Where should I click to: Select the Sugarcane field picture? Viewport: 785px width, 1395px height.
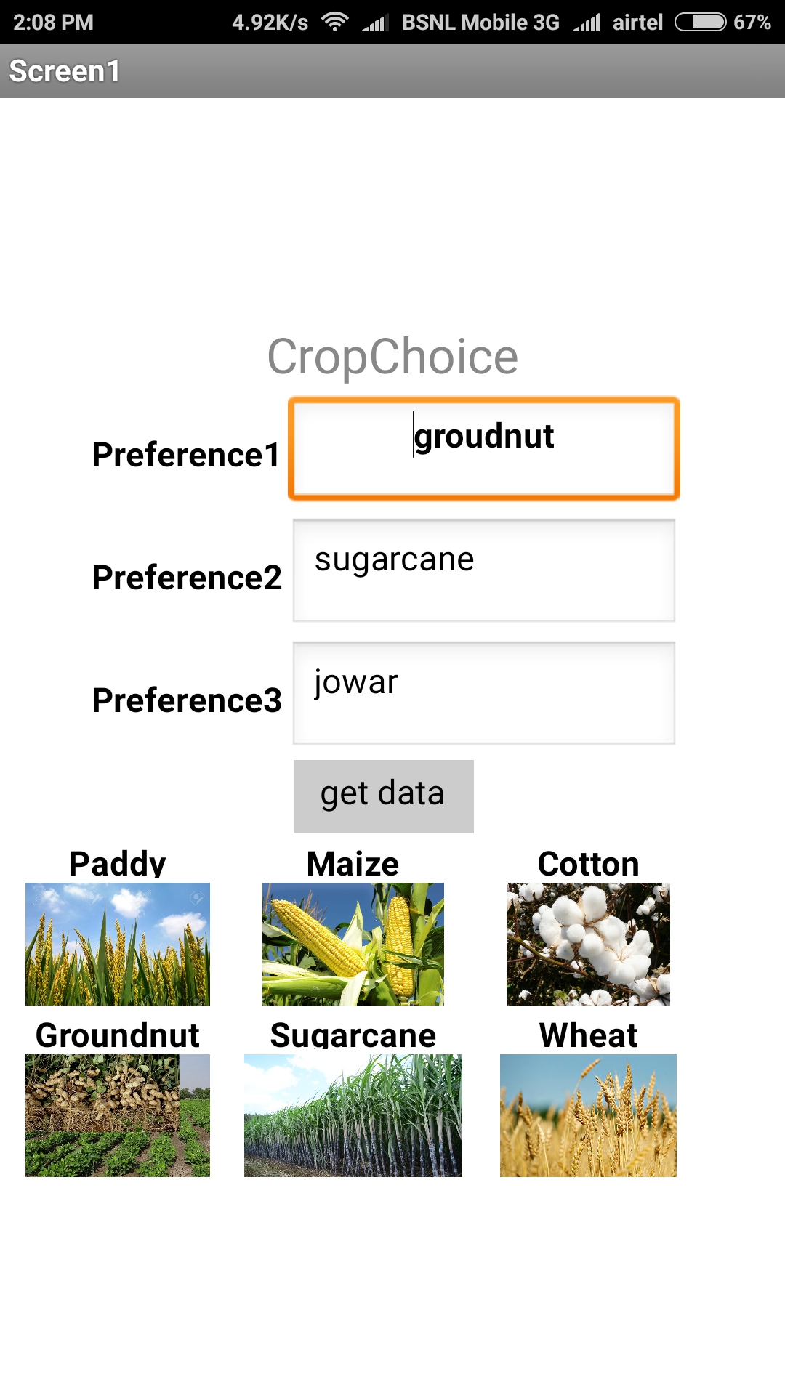[x=353, y=1115]
